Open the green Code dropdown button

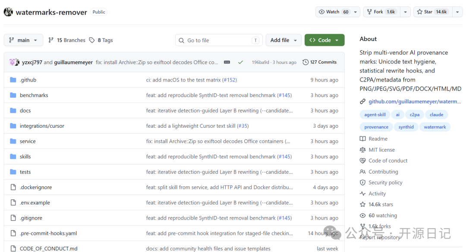[324, 40]
